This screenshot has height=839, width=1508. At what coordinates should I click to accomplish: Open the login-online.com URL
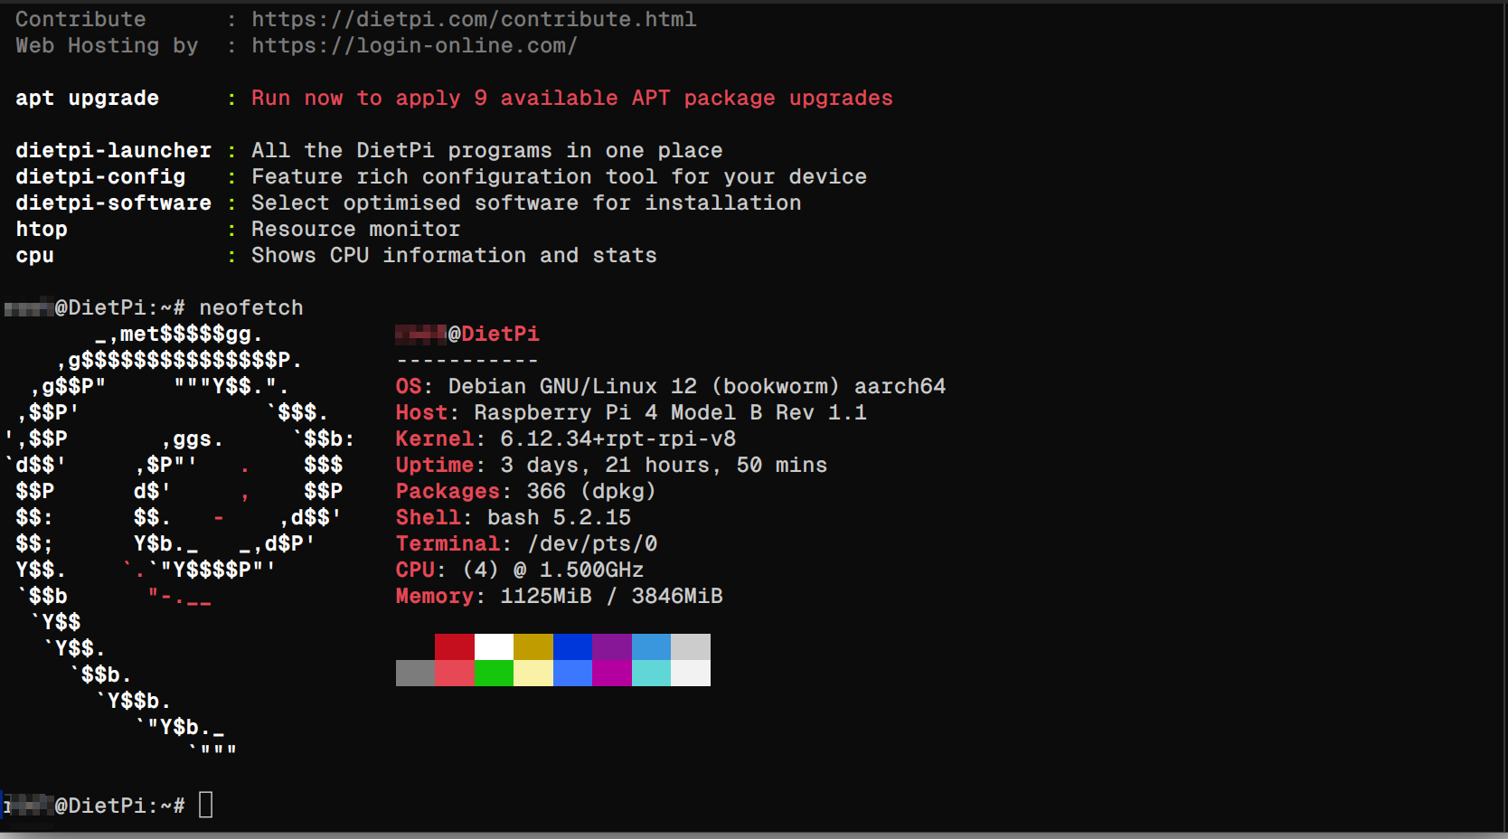414,45
